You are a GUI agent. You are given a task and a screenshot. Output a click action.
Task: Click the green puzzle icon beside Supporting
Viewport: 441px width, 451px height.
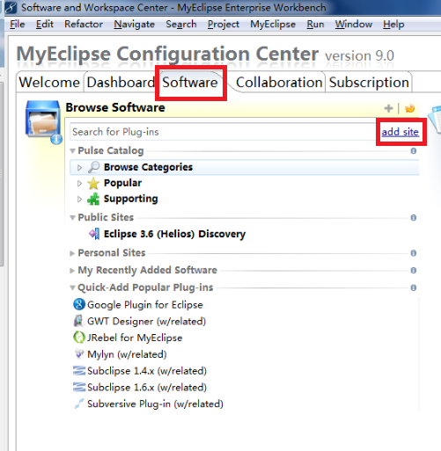[x=93, y=199]
